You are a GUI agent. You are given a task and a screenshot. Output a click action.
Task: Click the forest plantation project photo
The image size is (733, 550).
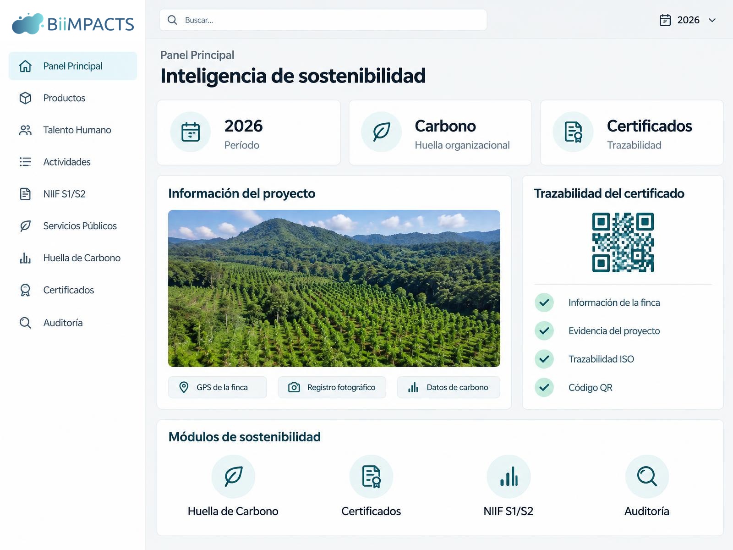point(334,288)
